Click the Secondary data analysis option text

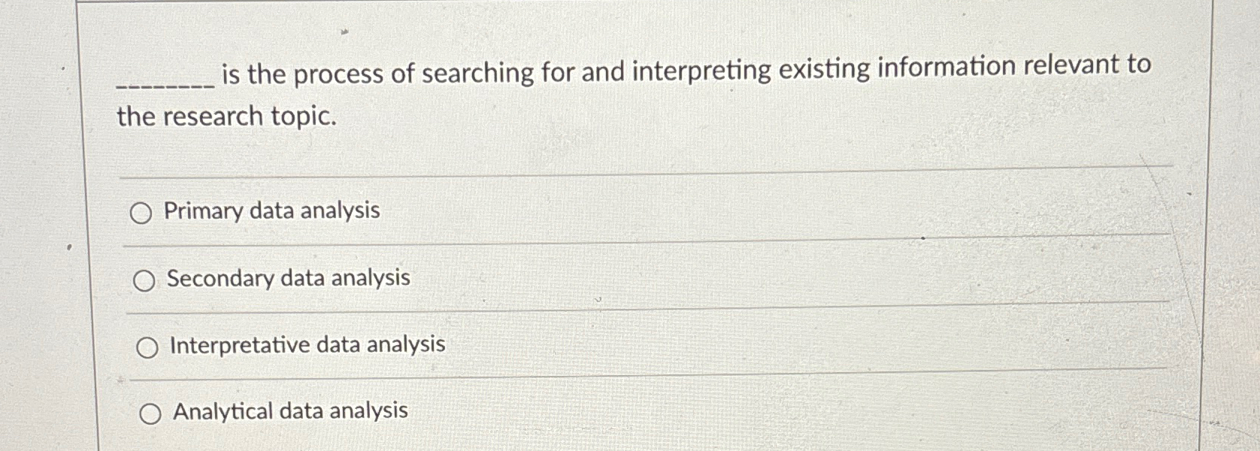tap(288, 278)
